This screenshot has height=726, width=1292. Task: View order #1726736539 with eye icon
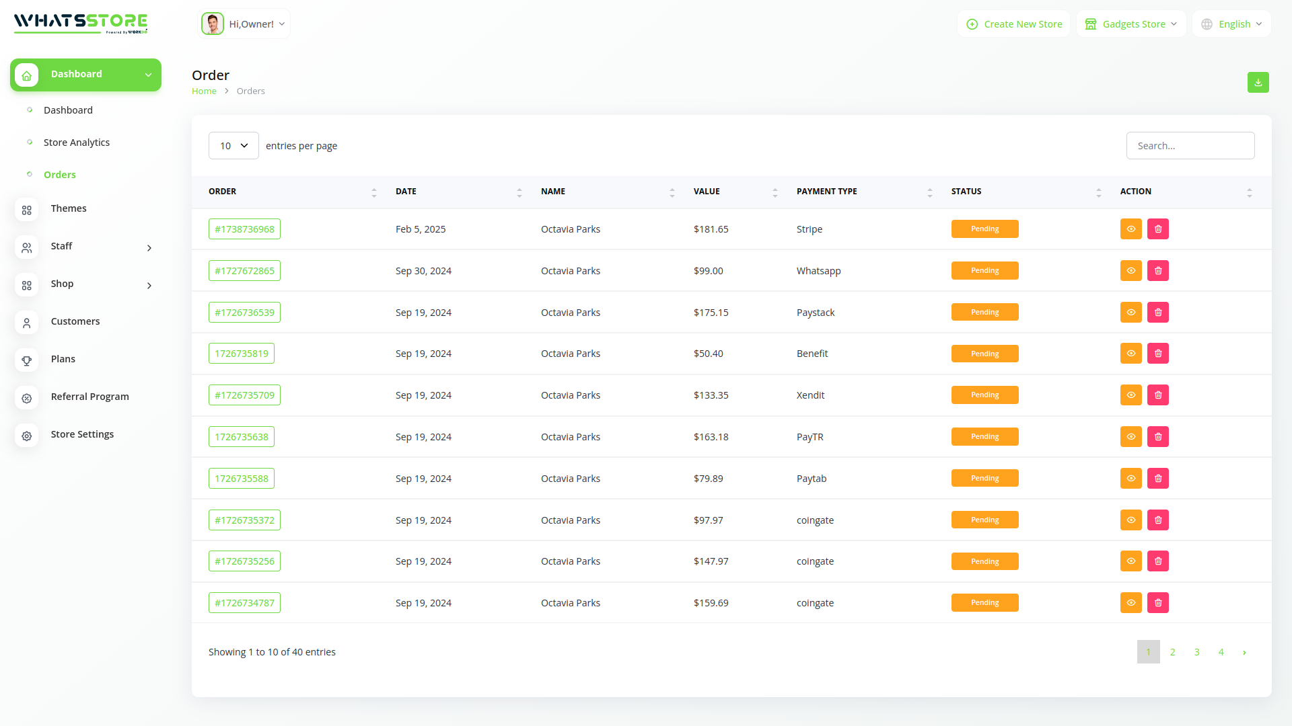(x=1130, y=313)
